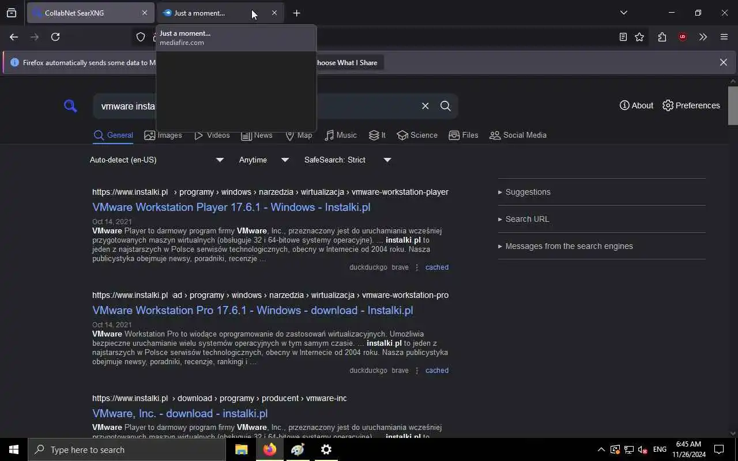Open the taskbar clock showing 6:45 AM
Screen dimensions: 738x461
[x=688, y=449]
